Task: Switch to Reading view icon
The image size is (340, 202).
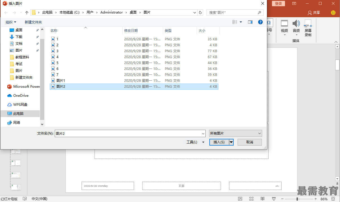Action: tap(262, 199)
